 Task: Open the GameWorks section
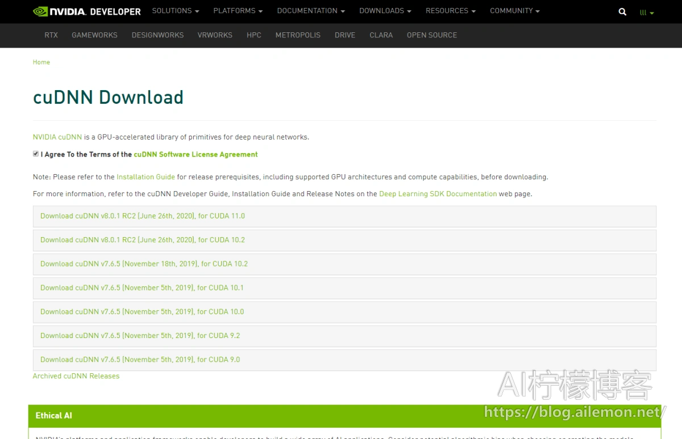tap(94, 35)
